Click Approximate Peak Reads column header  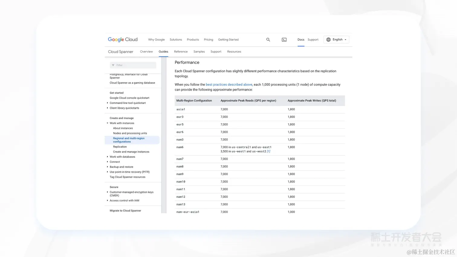tap(248, 101)
